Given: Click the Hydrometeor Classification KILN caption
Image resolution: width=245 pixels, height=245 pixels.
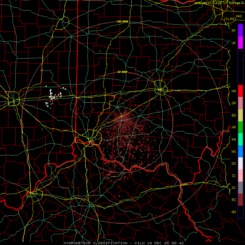Looking at the screenshot, I should (x=124, y=243).
